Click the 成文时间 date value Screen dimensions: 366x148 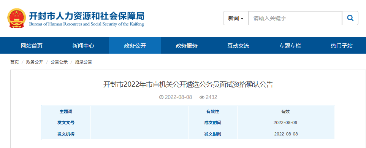click(285, 123)
